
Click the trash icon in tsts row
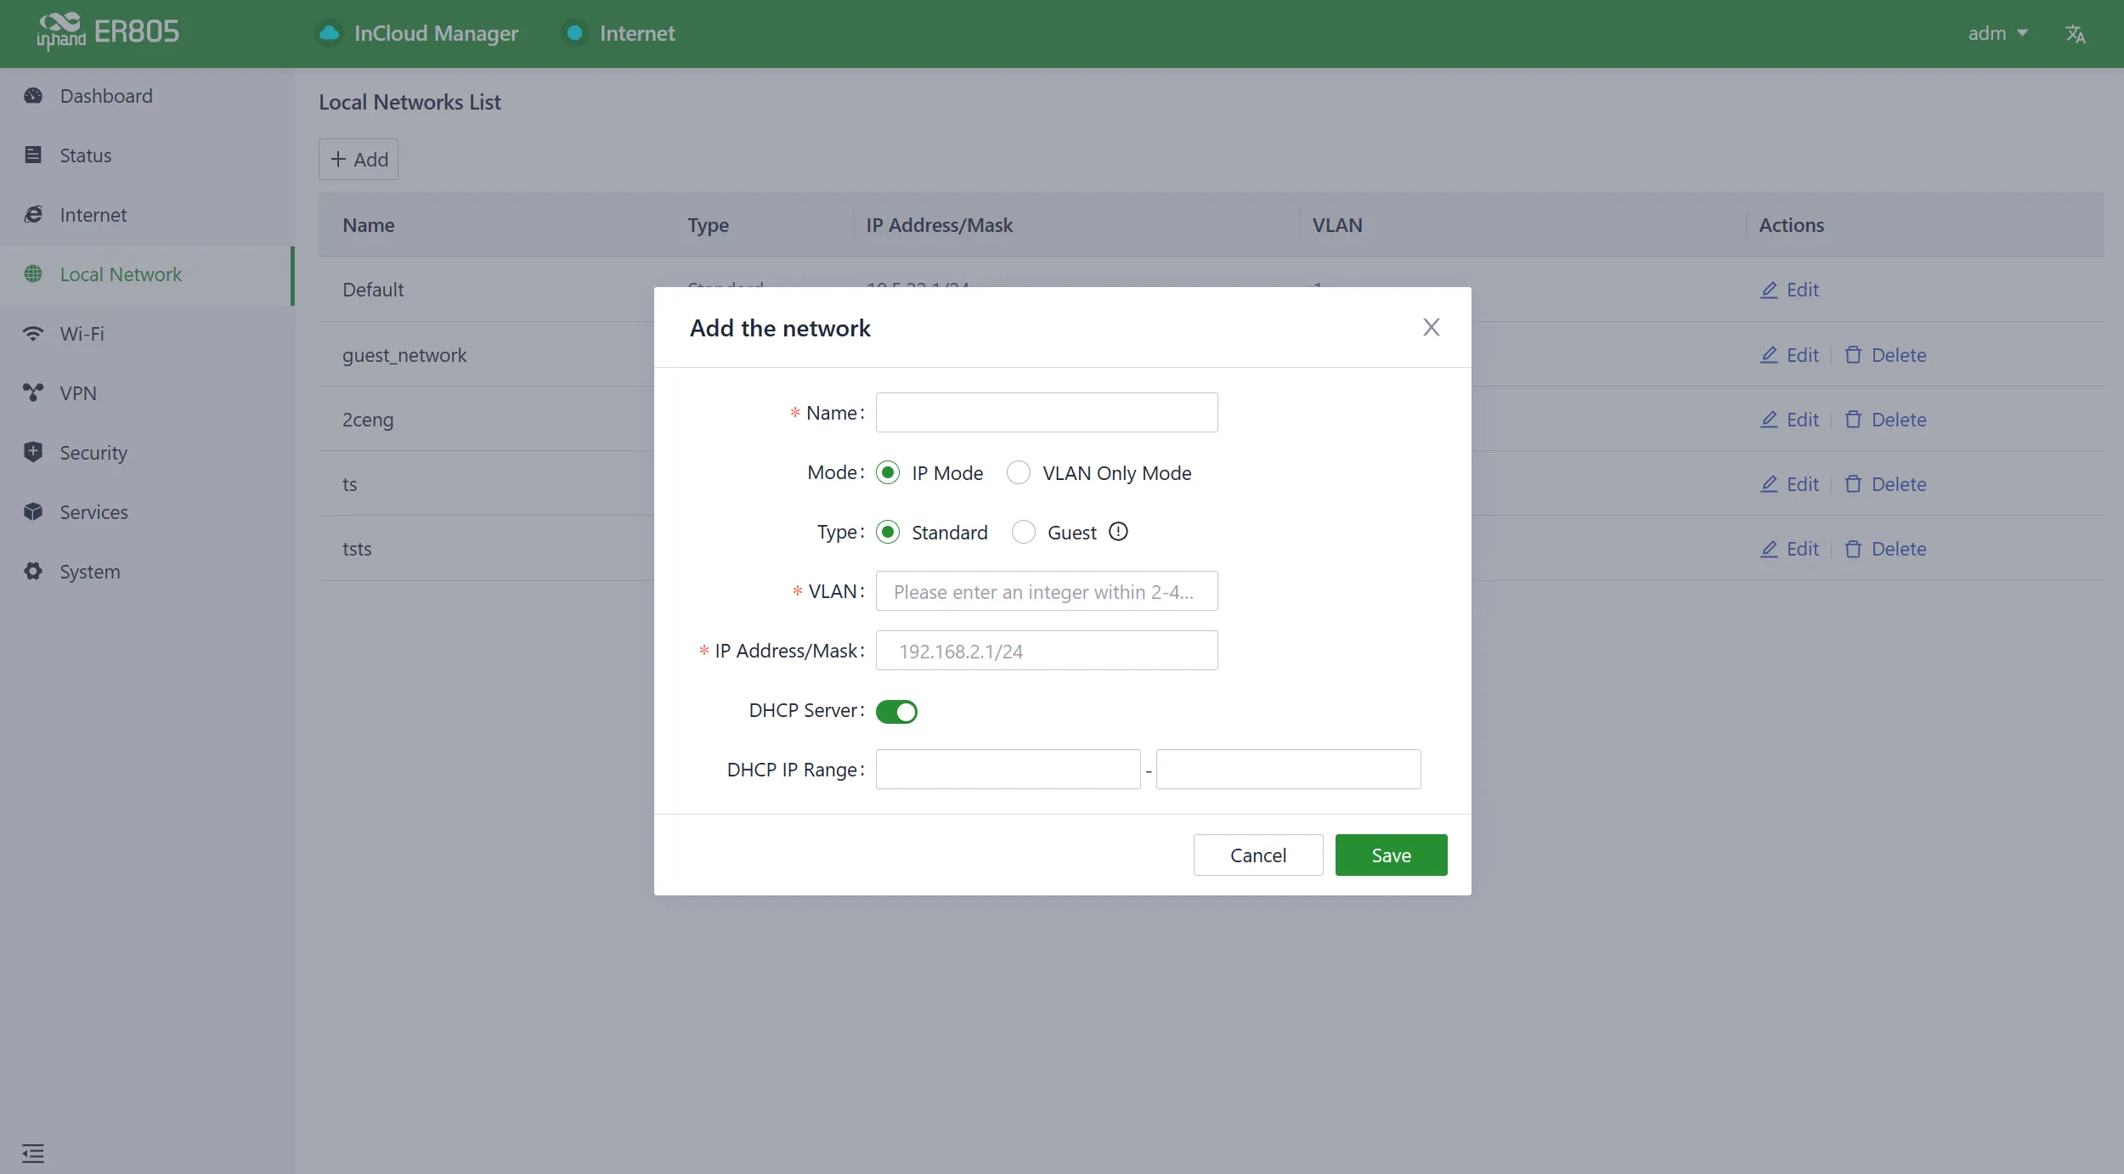pos(1853,549)
